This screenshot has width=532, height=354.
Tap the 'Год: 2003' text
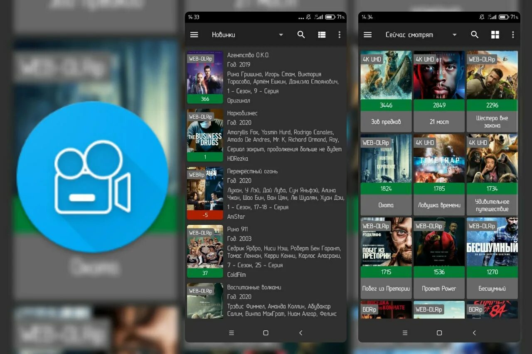(x=239, y=239)
